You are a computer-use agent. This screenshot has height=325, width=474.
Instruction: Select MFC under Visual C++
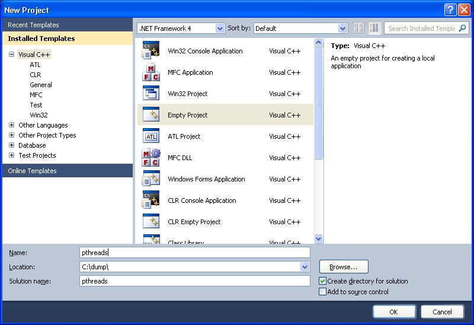click(x=36, y=95)
